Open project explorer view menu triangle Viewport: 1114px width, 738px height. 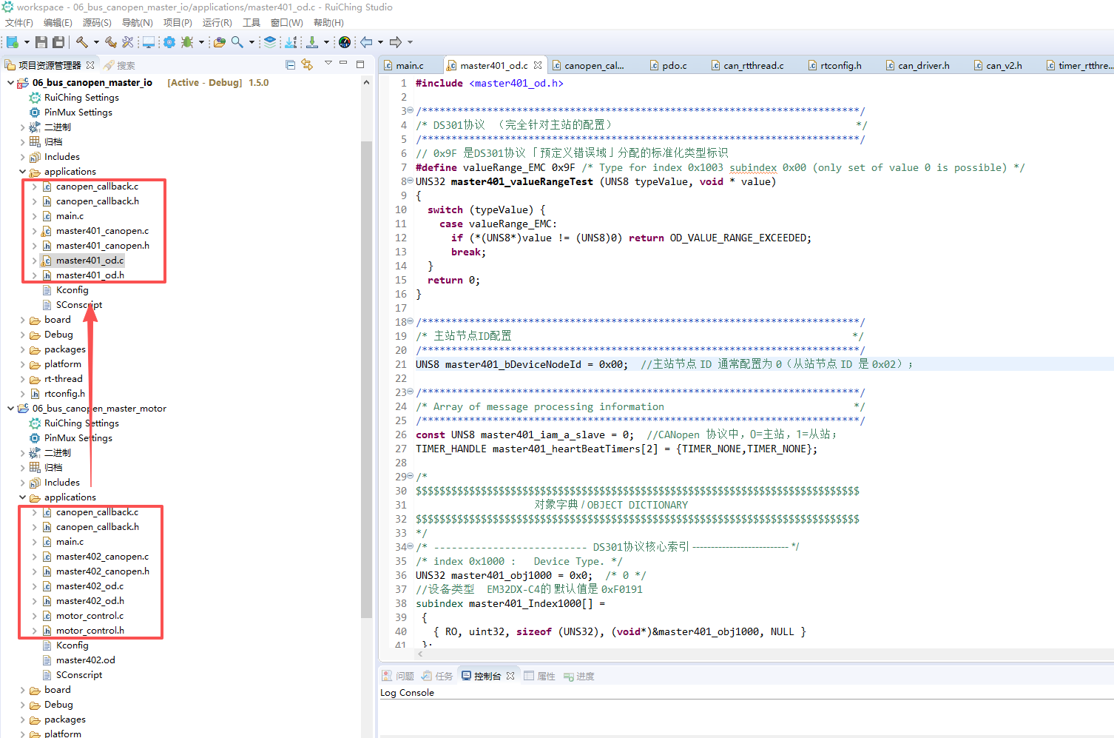(328, 64)
